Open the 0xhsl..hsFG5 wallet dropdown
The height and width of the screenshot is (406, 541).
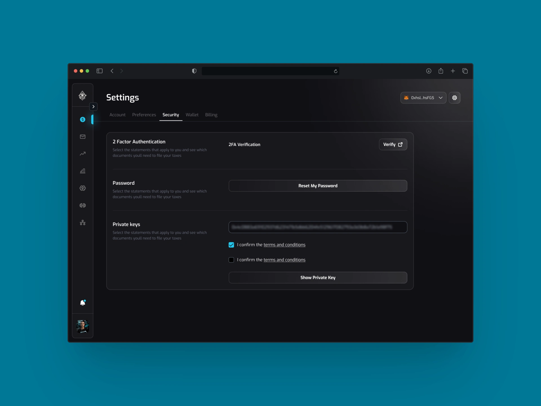point(423,98)
